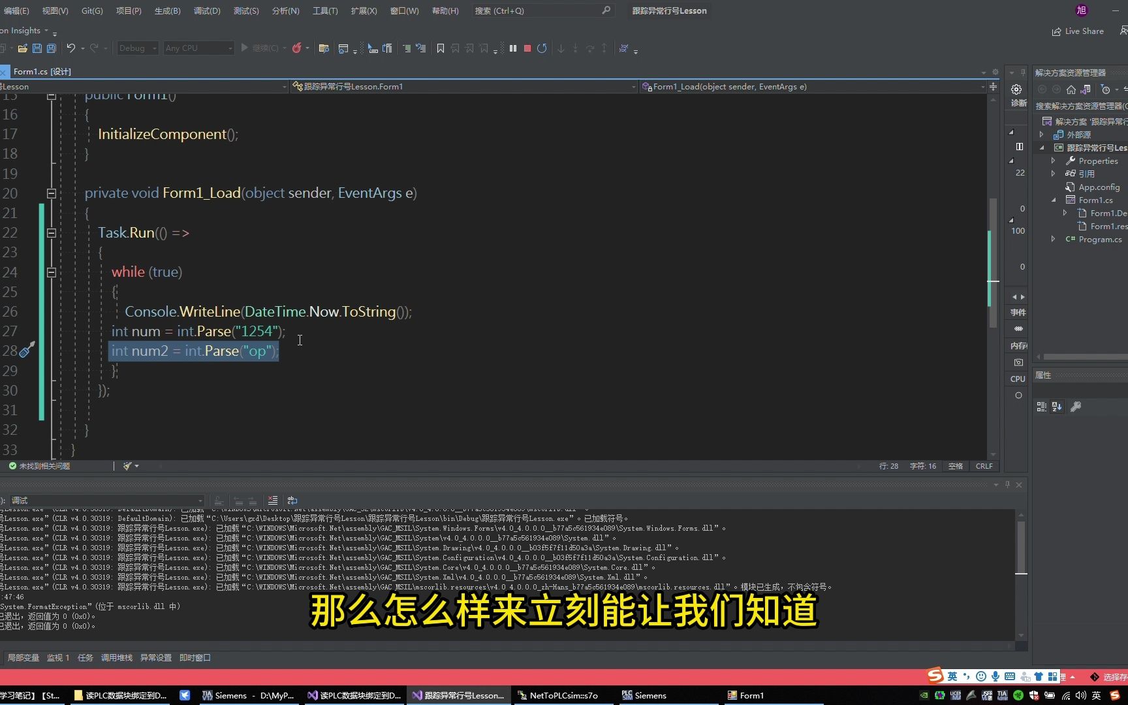This screenshot has height=705, width=1128.
Task: Click the Undo icon in the toolbar
Action: [70, 48]
